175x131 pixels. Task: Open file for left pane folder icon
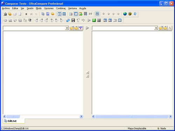pos(72,28)
